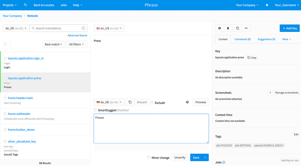Tick the Exclude checkbox
Image resolution: width=301 pixels, height=166 pixels.
[x=152, y=103]
